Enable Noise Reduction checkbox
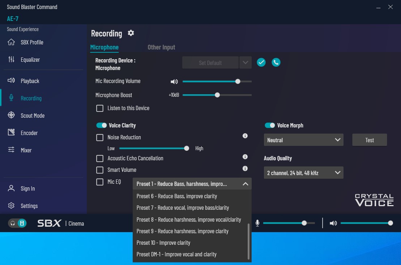This screenshot has height=265, width=401. [100, 138]
